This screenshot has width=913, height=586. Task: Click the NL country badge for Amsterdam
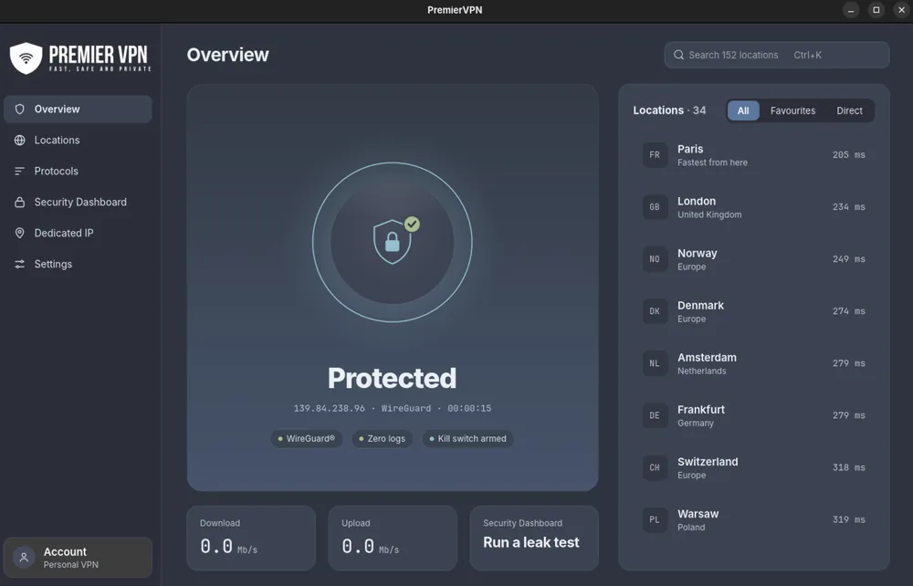pos(655,363)
